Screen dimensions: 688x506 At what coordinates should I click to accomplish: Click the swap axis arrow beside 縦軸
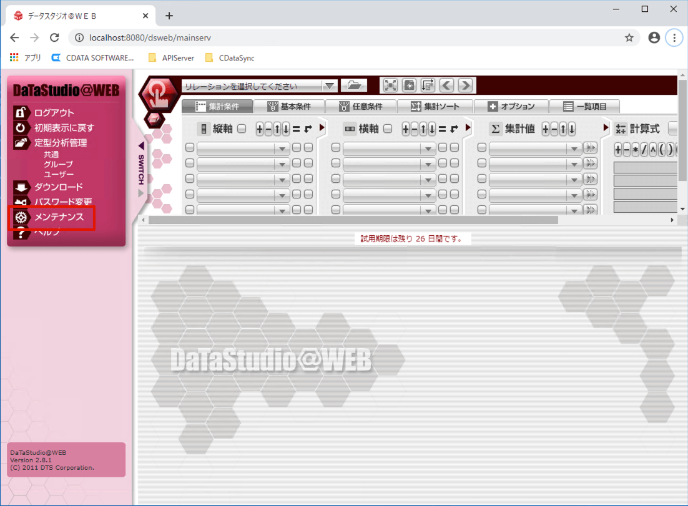[308, 129]
